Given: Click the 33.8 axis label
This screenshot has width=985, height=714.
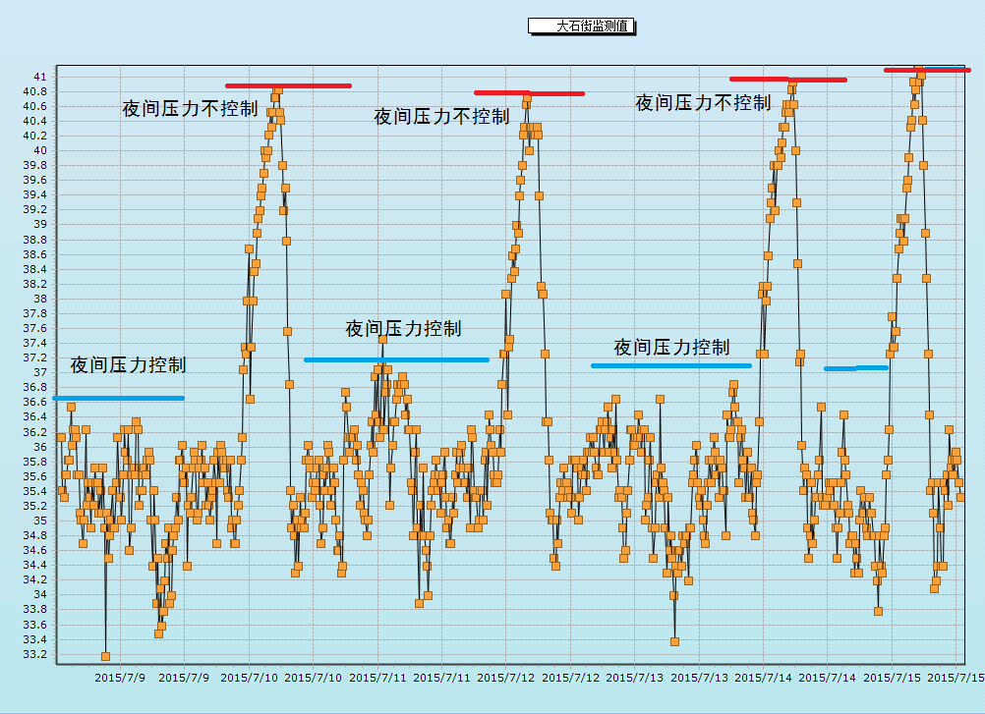Looking at the screenshot, I should tap(35, 609).
